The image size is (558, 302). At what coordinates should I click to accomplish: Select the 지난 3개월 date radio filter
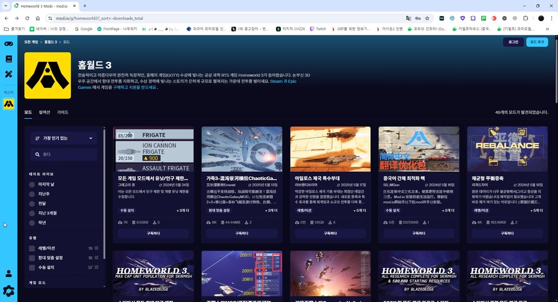[32, 213]
